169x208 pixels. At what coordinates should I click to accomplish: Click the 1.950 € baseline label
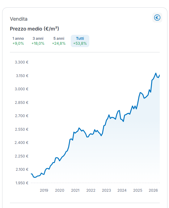(22, 183)
